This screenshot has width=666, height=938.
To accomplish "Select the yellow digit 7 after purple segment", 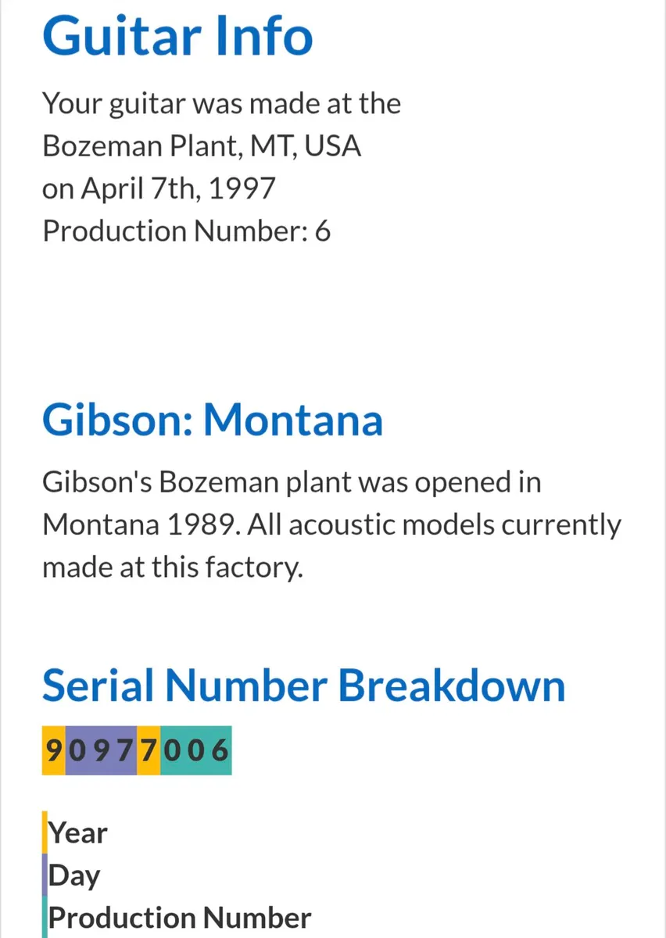I will point(149,751).
